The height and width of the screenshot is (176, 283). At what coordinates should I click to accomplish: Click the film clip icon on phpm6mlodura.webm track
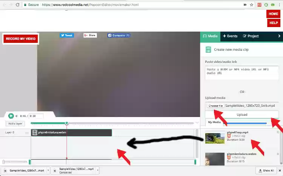35,132
